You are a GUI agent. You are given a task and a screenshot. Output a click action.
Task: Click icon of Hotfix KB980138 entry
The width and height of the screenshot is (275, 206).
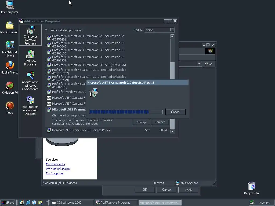[x=49, y=52]
